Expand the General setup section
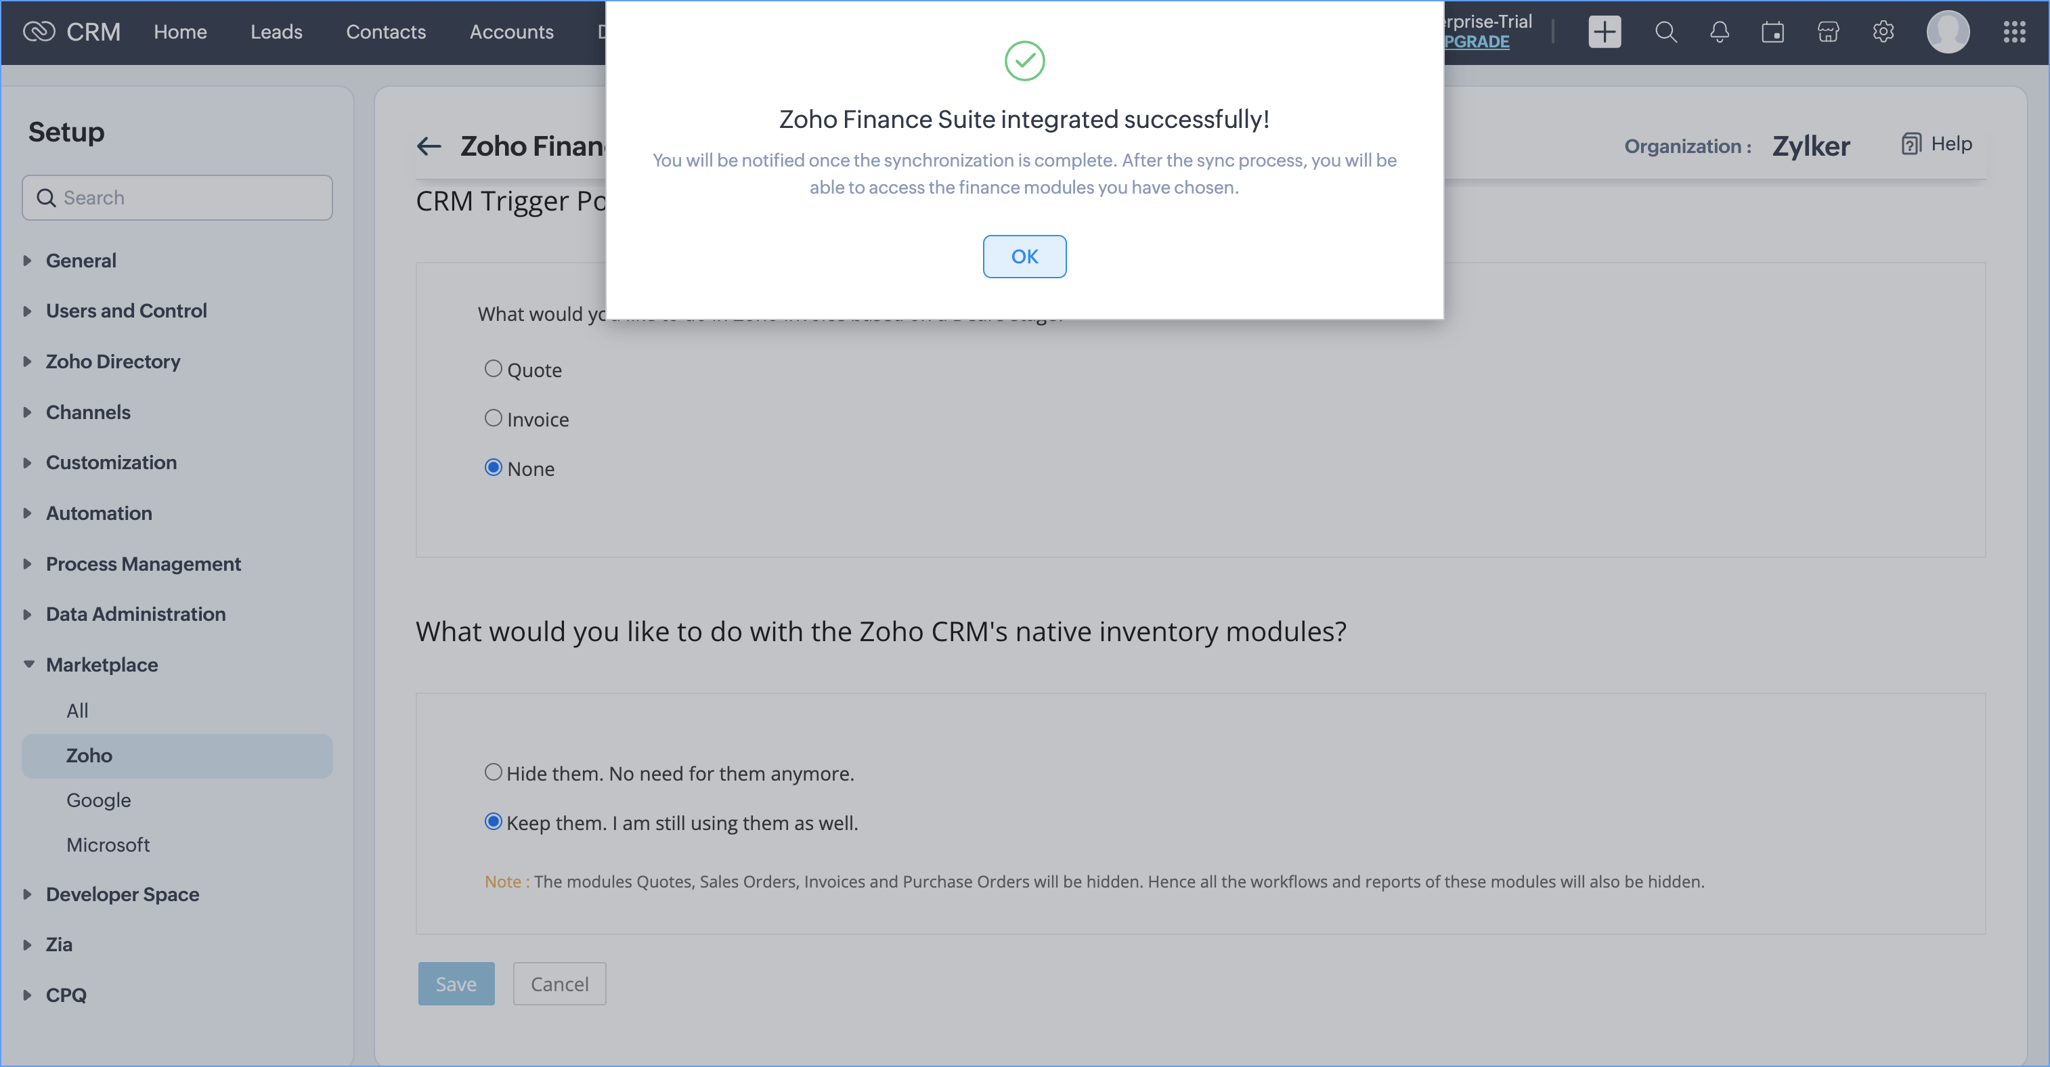The width and height of the screenshot is (2050, 1067). (x=81, y=260)
